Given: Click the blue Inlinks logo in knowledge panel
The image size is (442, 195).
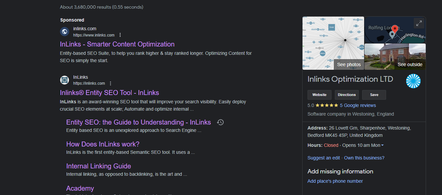Looking at the screenshot, I should coord(413,81).
